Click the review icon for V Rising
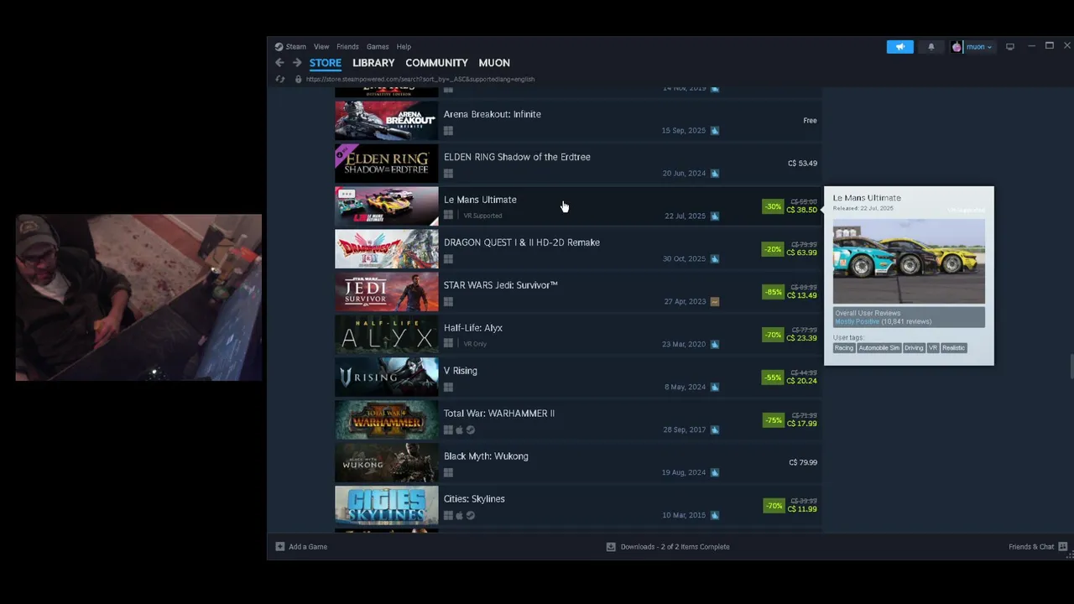The height and width of the screenshot is (604, 1074). [x=715, y=387]
